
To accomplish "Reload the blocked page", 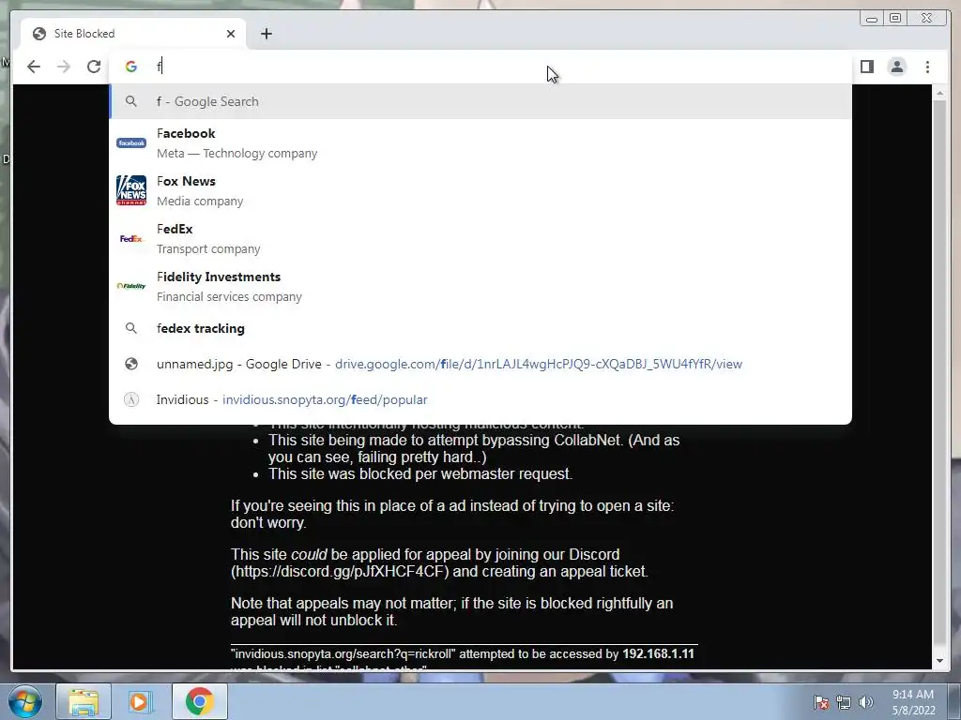I will (x=94, y=67).
